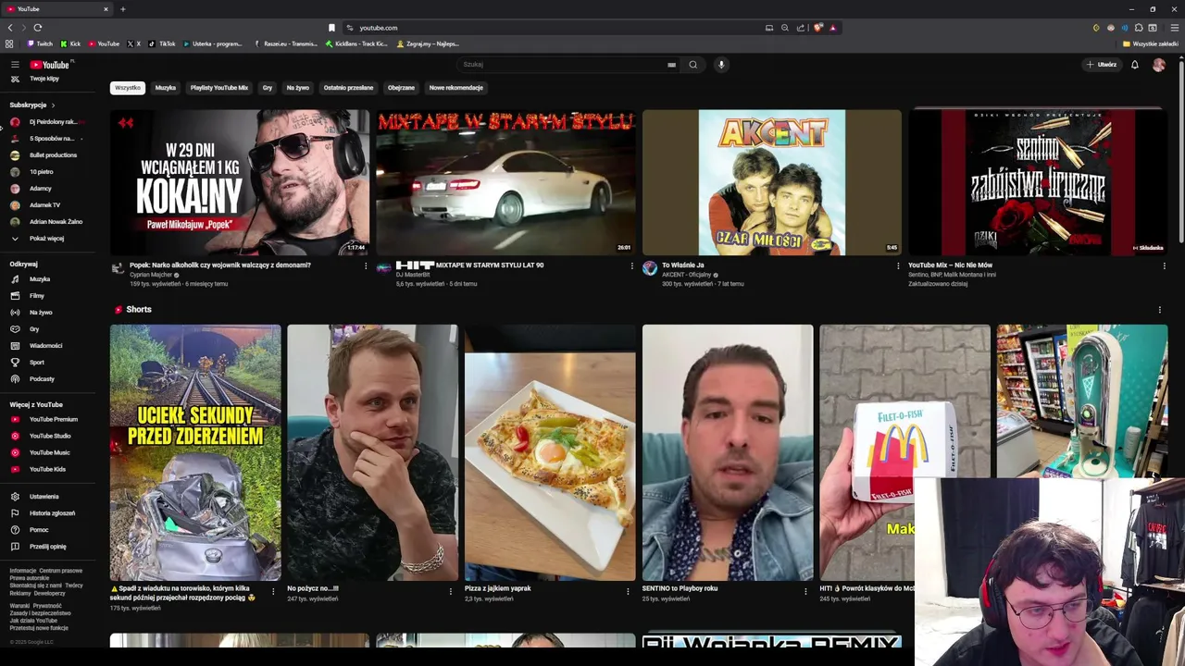The width and height of the screenshot is (1185, 666).
Task: Open options menu for YouTube Mix Nic Nie Mów
Action: tap(1165, 266)
